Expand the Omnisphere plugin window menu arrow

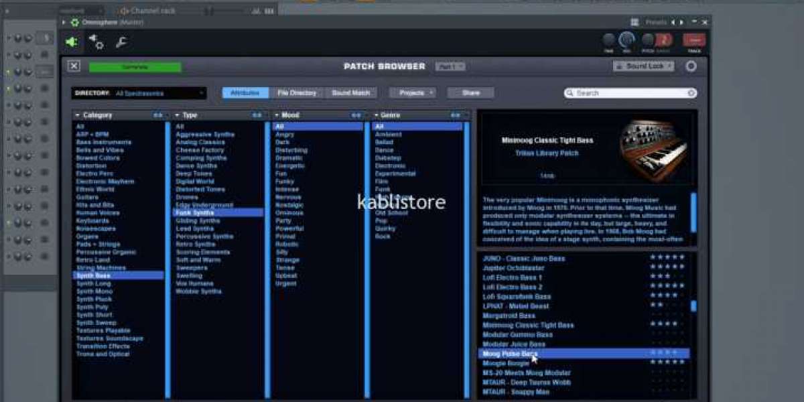pyautogui.click(x=64, y=22)
